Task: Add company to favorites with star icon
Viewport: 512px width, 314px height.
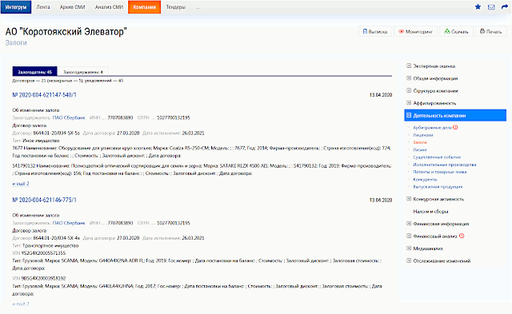Action: [x=478, y=7]
